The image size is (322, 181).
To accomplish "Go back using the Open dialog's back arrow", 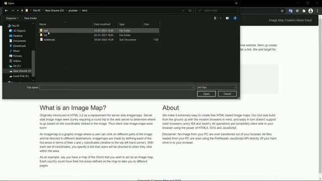I will coord(6,11).
